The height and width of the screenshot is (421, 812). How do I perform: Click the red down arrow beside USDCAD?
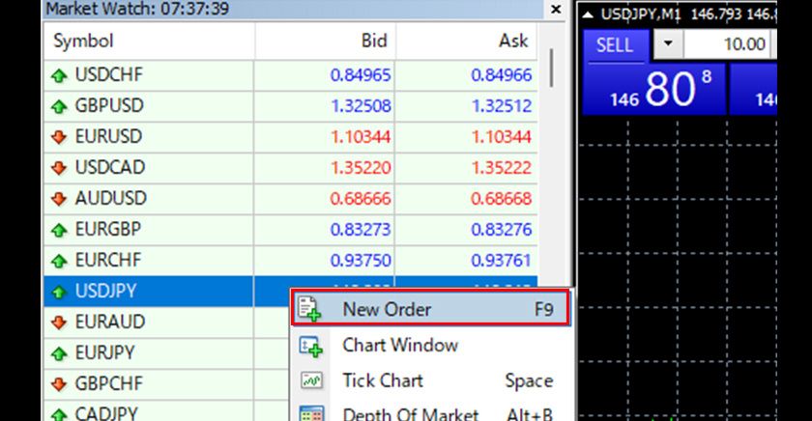[59, 168]
